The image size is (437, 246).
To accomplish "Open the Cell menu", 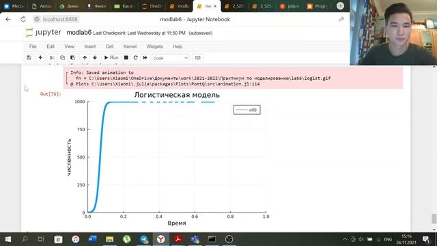I will (x=109, y=46).
